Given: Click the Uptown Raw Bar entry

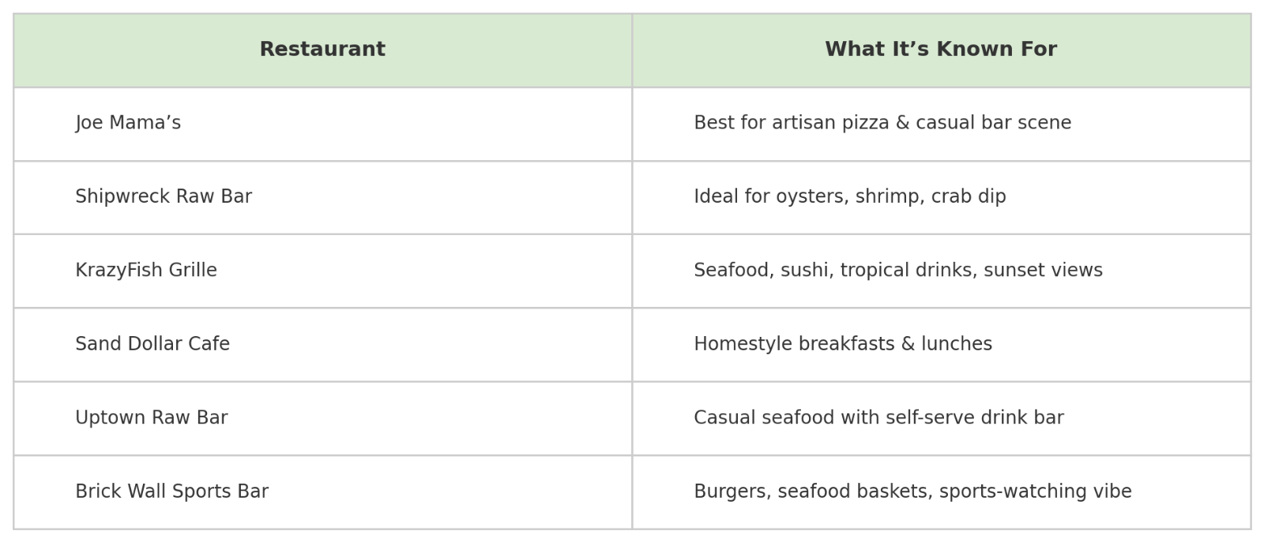Looking at the screenshot, I should pyautogui.click(x=152, y=418).
